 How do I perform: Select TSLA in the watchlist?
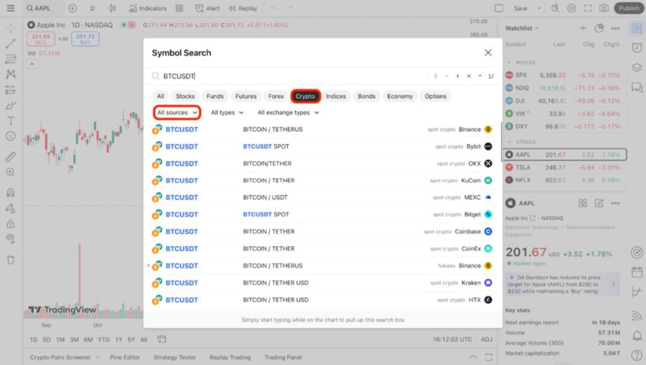click(564, 167)
